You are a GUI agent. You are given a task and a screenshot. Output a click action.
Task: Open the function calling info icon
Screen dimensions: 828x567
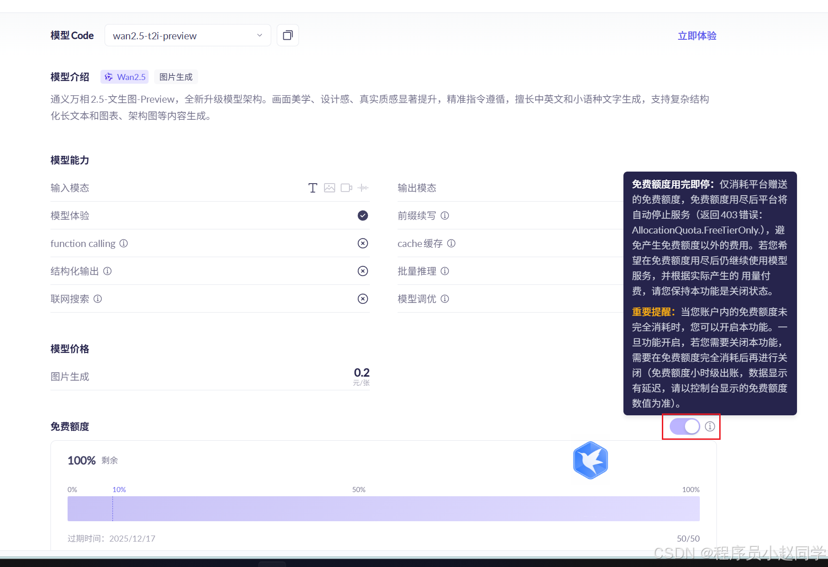(124, 243)
